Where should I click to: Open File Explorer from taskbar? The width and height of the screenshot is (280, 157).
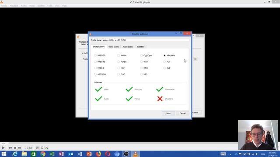24,154
